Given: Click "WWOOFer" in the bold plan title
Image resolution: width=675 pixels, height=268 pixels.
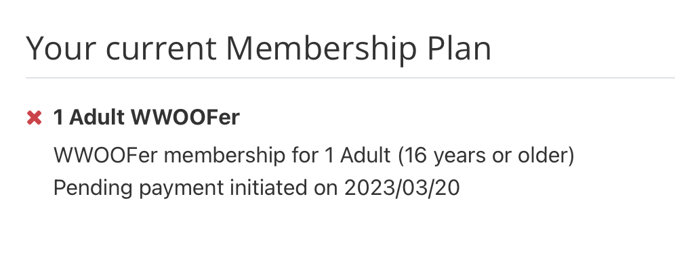Looking at the screenshot, I should (186, 117).
